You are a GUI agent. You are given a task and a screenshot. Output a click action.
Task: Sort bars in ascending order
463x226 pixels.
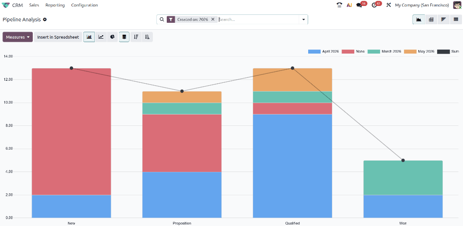147,37
